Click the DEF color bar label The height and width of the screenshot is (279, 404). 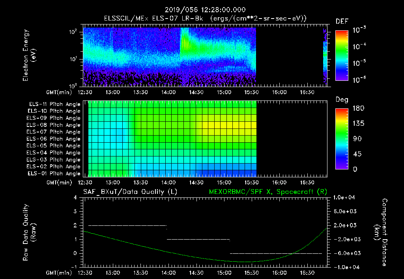(x=342, y=21)
